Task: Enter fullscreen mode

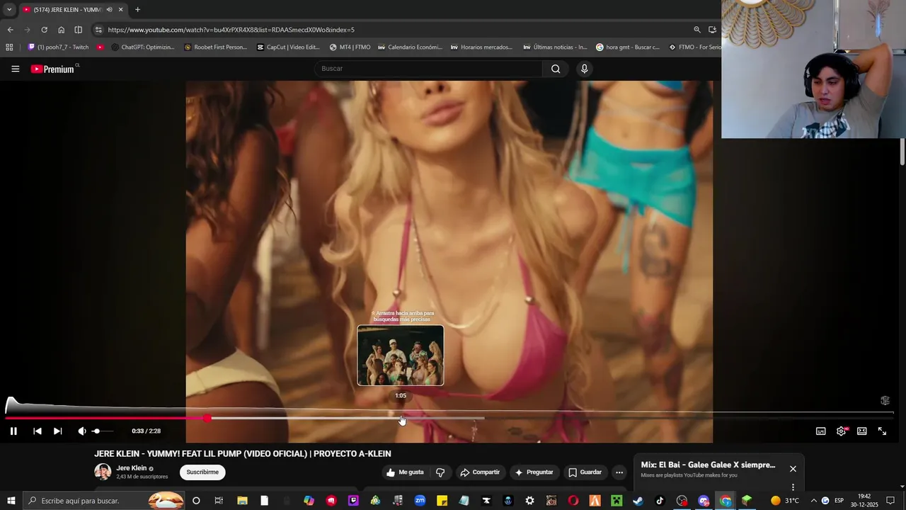Action: (883, 431)
